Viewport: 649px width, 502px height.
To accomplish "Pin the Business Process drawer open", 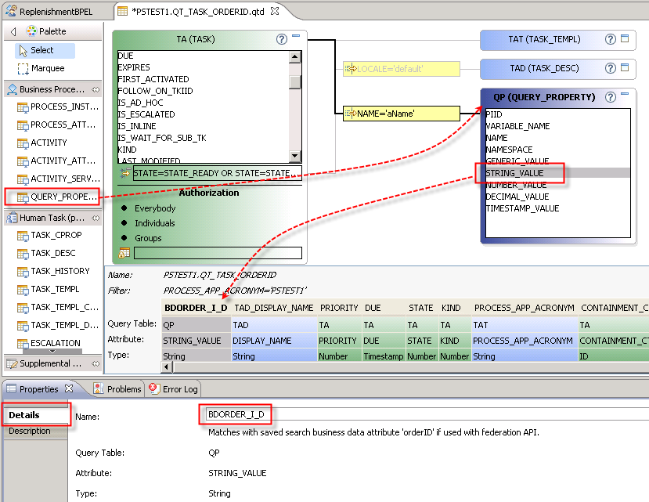I will (96, 89).
